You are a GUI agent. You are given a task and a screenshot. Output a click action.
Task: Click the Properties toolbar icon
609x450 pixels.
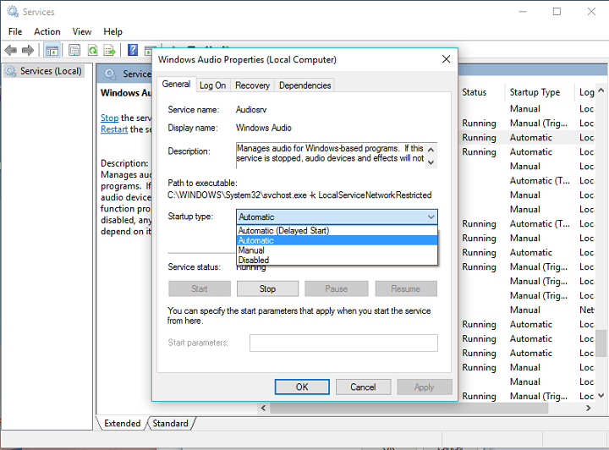pos(74,51)
